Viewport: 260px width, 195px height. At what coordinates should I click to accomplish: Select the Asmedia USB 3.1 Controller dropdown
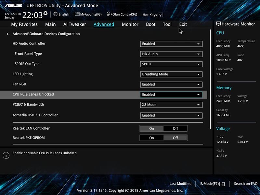(171, 115)
